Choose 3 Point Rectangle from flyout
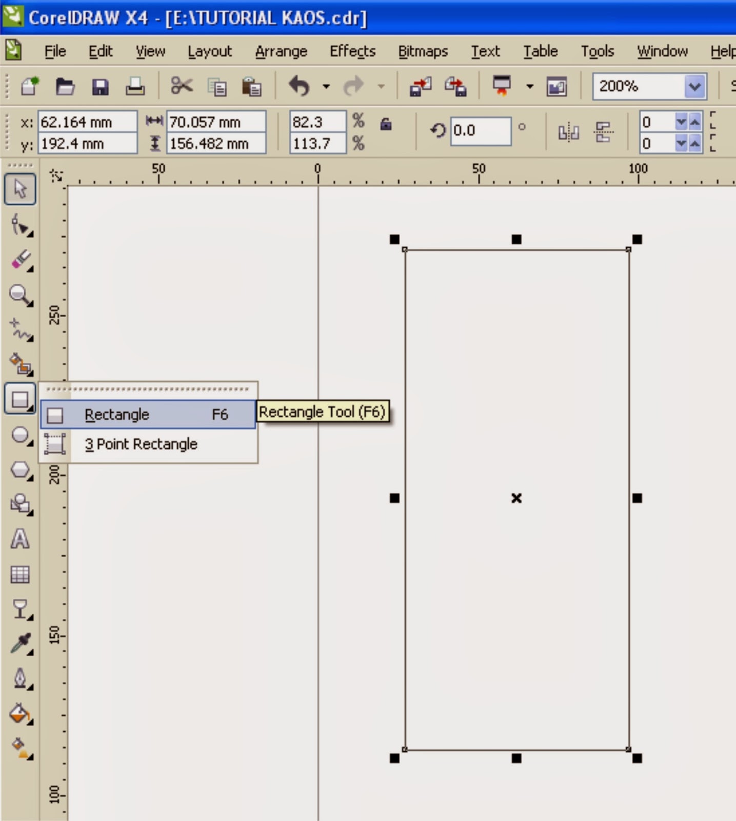This screenshot has height=821, width=736. coord(148,444)
